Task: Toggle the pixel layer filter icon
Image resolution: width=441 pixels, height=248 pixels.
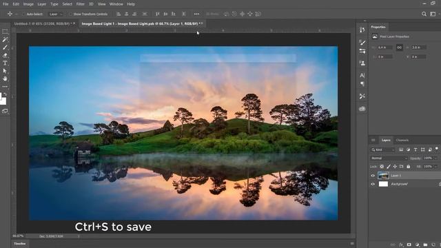Action: (401, 150)
